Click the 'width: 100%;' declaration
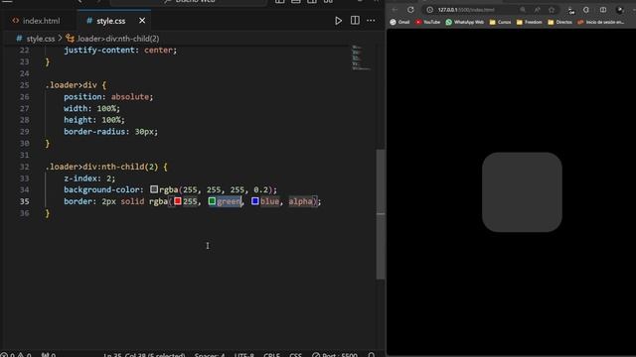 click(91, 108)
